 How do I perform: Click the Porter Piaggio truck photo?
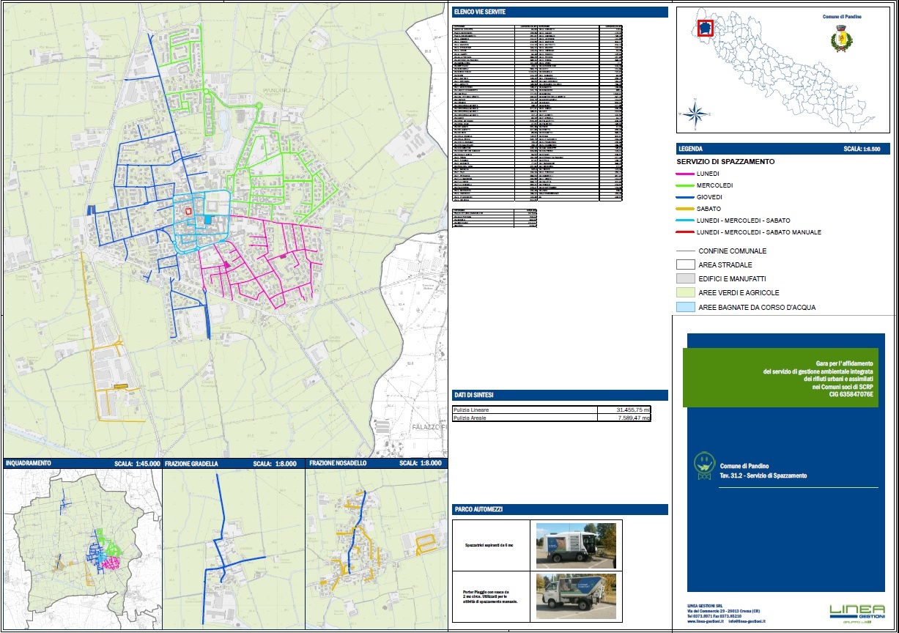pos(575,596)
